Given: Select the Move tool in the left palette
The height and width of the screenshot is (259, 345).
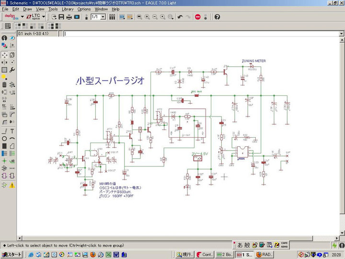Looking at the screenshot, I should 4,54.
